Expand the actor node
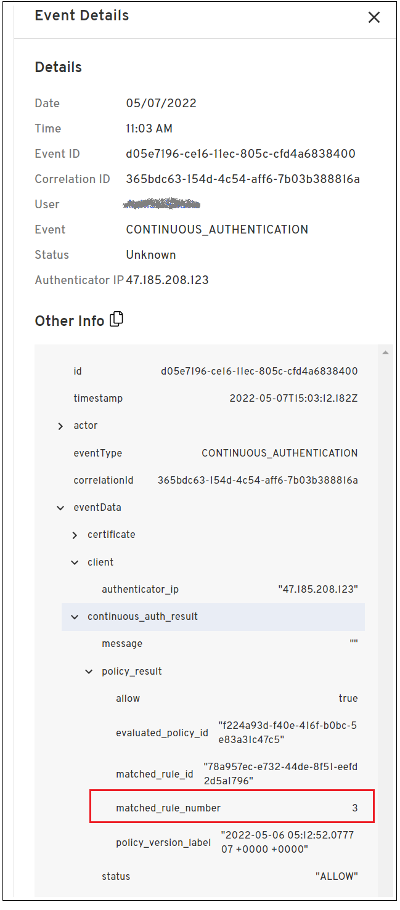Image resolution: width=400 pixels, height=910 pixels. click(60, 426)
